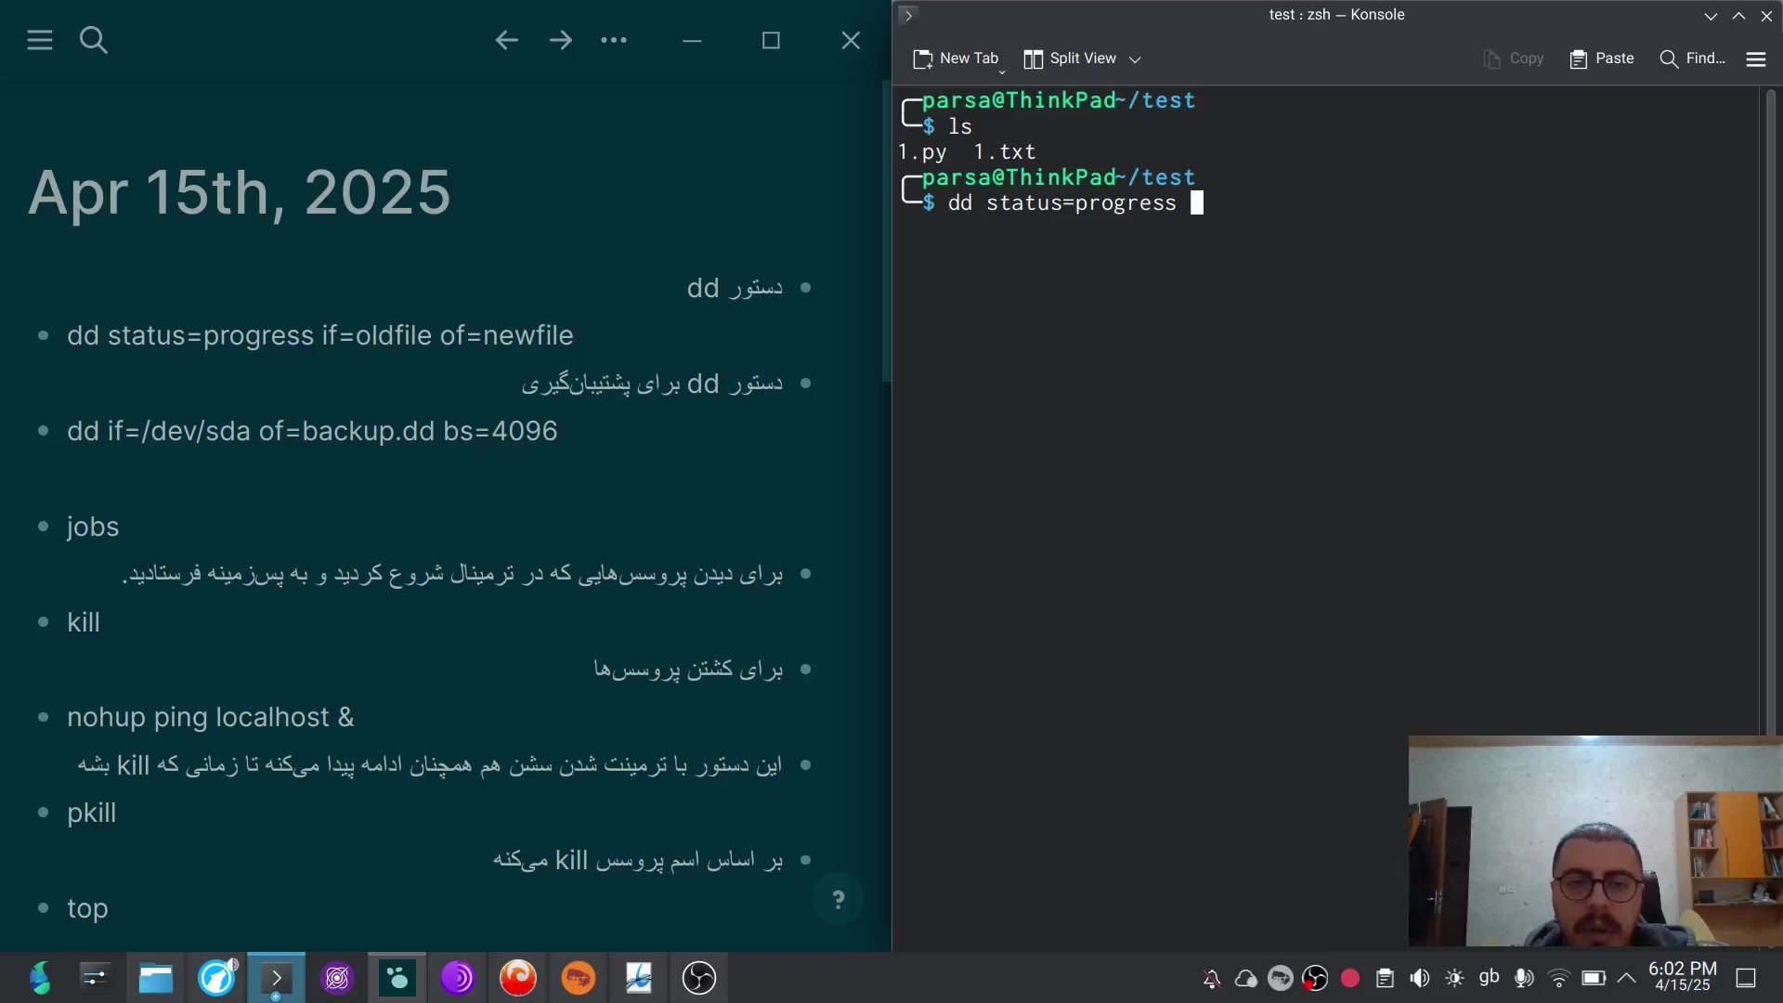The width and height of the screenshot is (1783, 1003).
Task: Open the help question mark button
Action: point(838,899)
